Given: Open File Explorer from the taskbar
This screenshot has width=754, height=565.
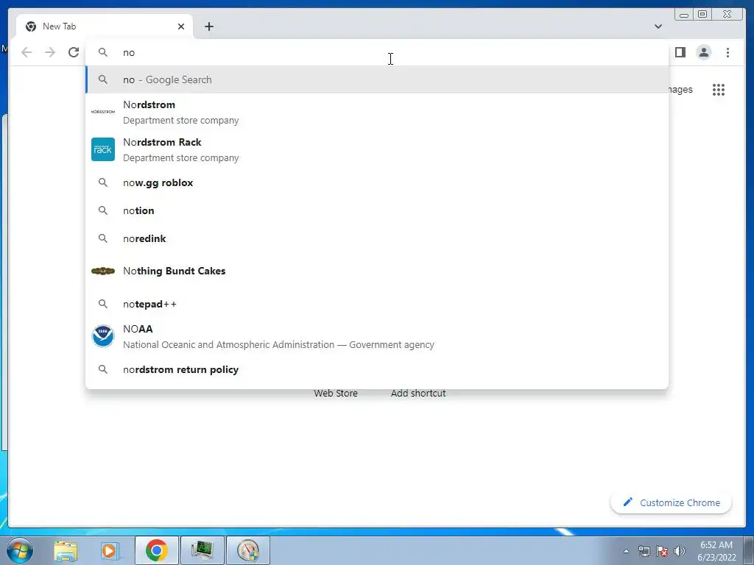Looking at the screenshot, I should tap(66, 550).
